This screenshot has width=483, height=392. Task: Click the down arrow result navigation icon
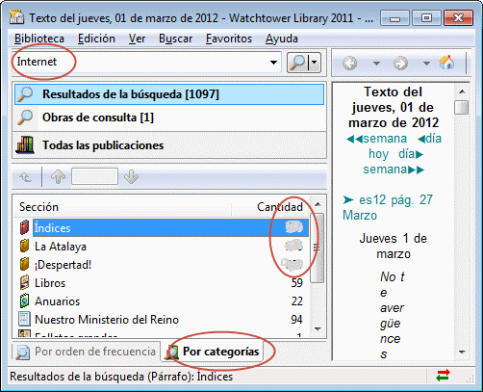click(x=131, y=176)
